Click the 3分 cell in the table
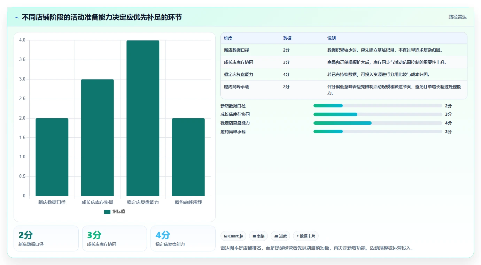 (x=286, y=62)
